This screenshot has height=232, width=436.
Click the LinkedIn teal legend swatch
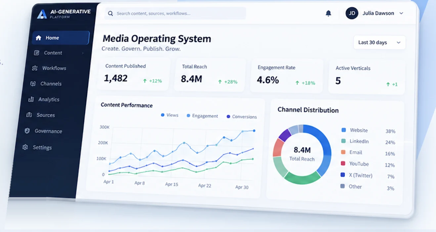(343, 141)
